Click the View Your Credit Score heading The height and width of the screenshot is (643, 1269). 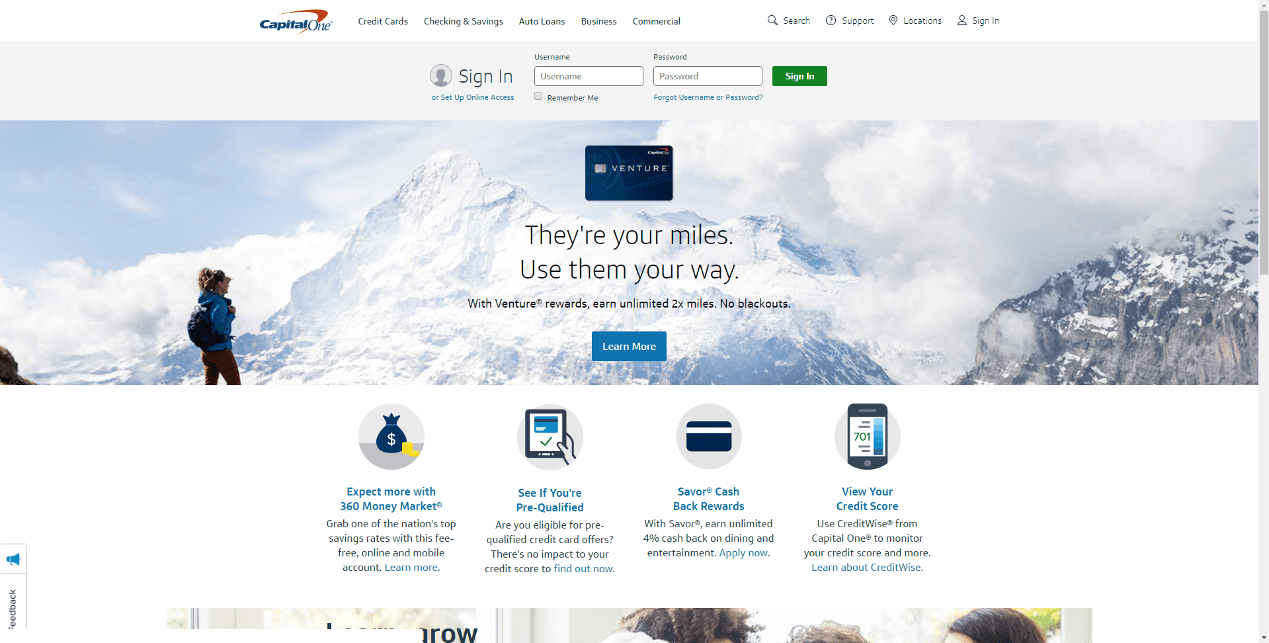868,499
